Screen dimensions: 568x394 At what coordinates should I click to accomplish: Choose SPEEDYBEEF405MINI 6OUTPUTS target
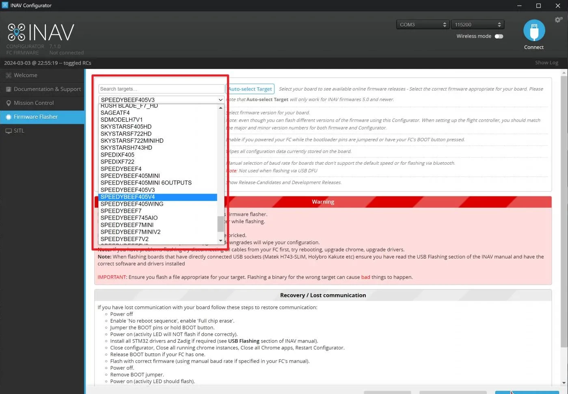point(158,183)
